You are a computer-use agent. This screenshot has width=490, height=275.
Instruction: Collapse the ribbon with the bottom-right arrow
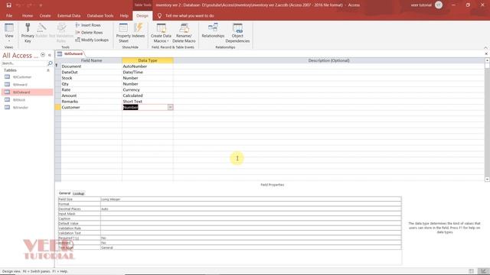[485, 47]
